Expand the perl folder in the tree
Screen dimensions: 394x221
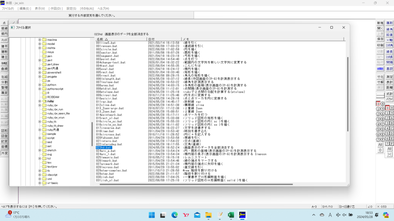pos(39,60)
